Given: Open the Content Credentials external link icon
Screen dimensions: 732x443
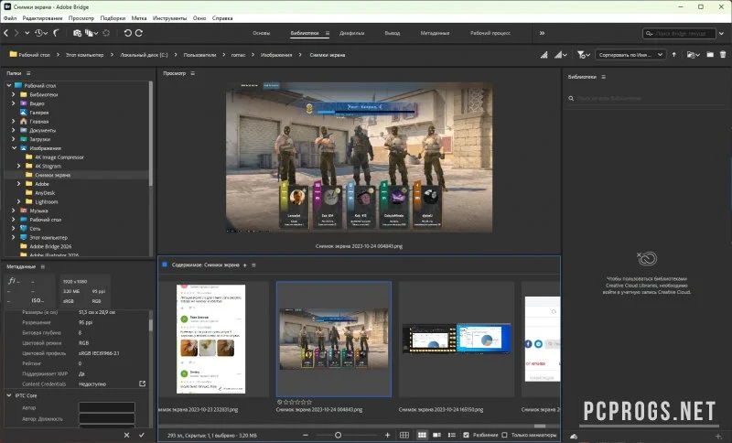Looking at the screenshot, I should 143,384.
